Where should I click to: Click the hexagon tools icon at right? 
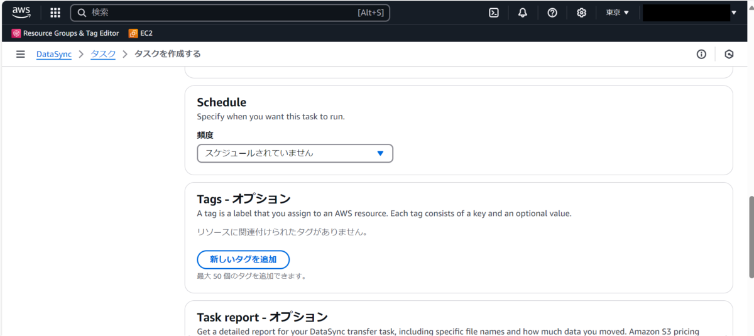729,54
